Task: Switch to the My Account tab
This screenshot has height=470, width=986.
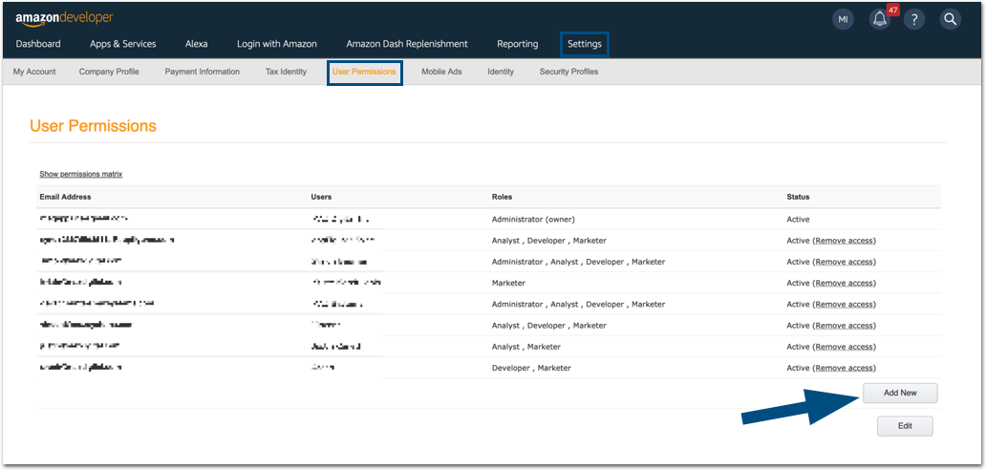Action: point(34,72)
